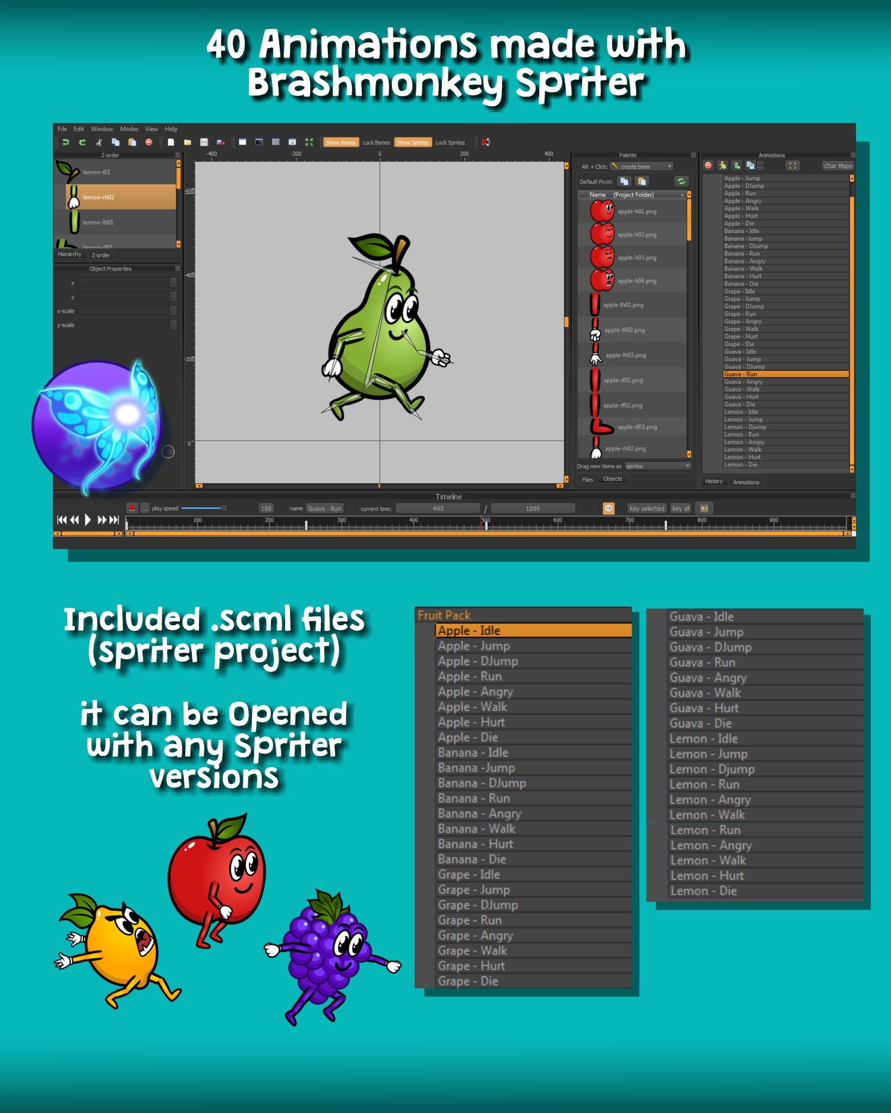This screenshot has height=1113, width=891.
Task: Click the play speed slider
Action: [x=217, y=508]
